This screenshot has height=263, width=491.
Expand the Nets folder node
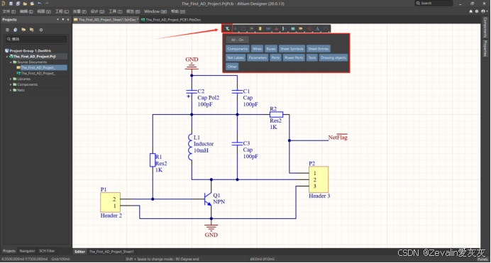point(11,90)
